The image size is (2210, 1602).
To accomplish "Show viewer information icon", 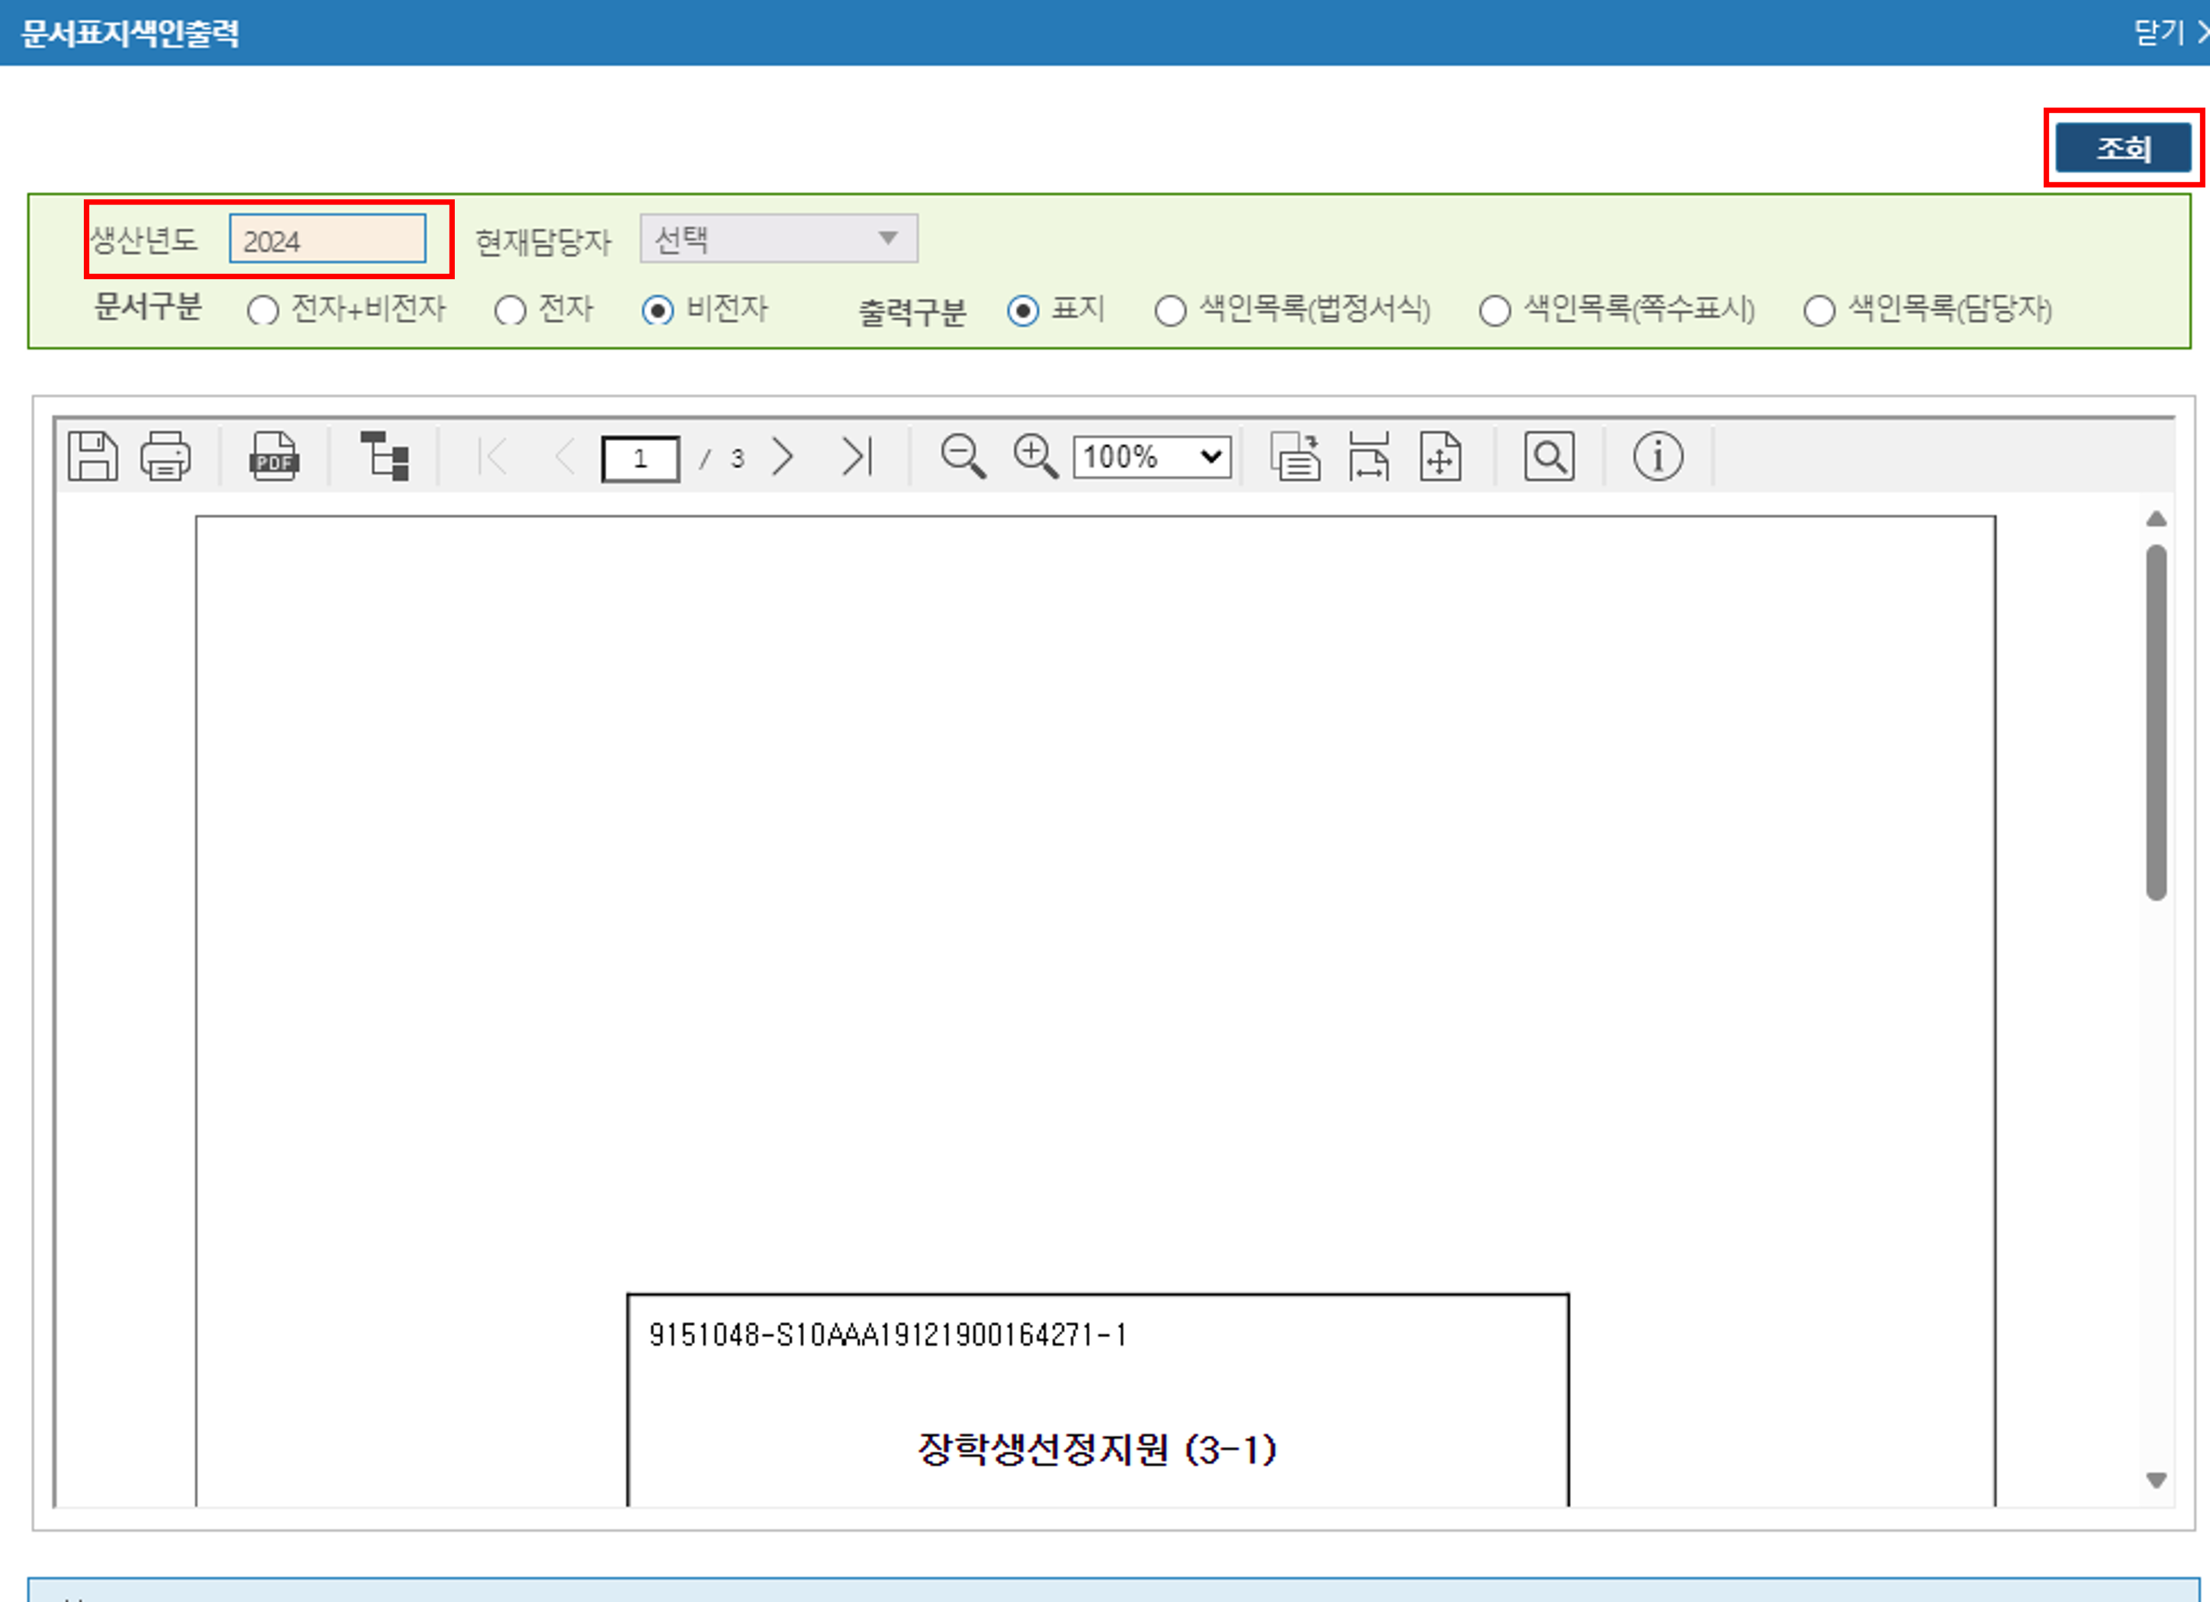I will tap(1657, 456).
